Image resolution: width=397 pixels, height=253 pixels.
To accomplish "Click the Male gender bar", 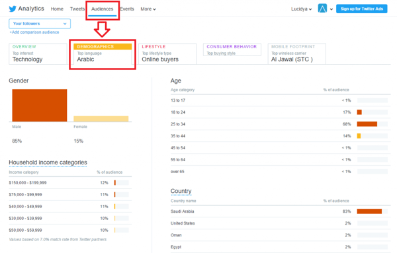I will pos(40,106).
